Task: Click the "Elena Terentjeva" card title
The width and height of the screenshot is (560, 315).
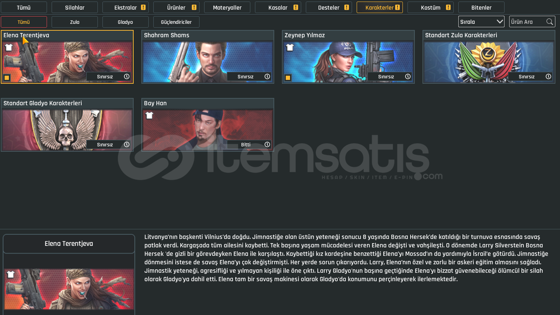Action: pos(26,35)
